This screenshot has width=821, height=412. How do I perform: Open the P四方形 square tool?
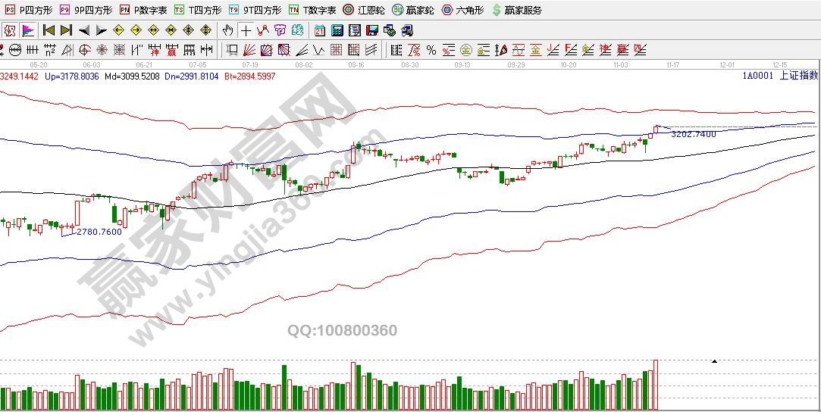pyautogui.click(x=30, y=10)
